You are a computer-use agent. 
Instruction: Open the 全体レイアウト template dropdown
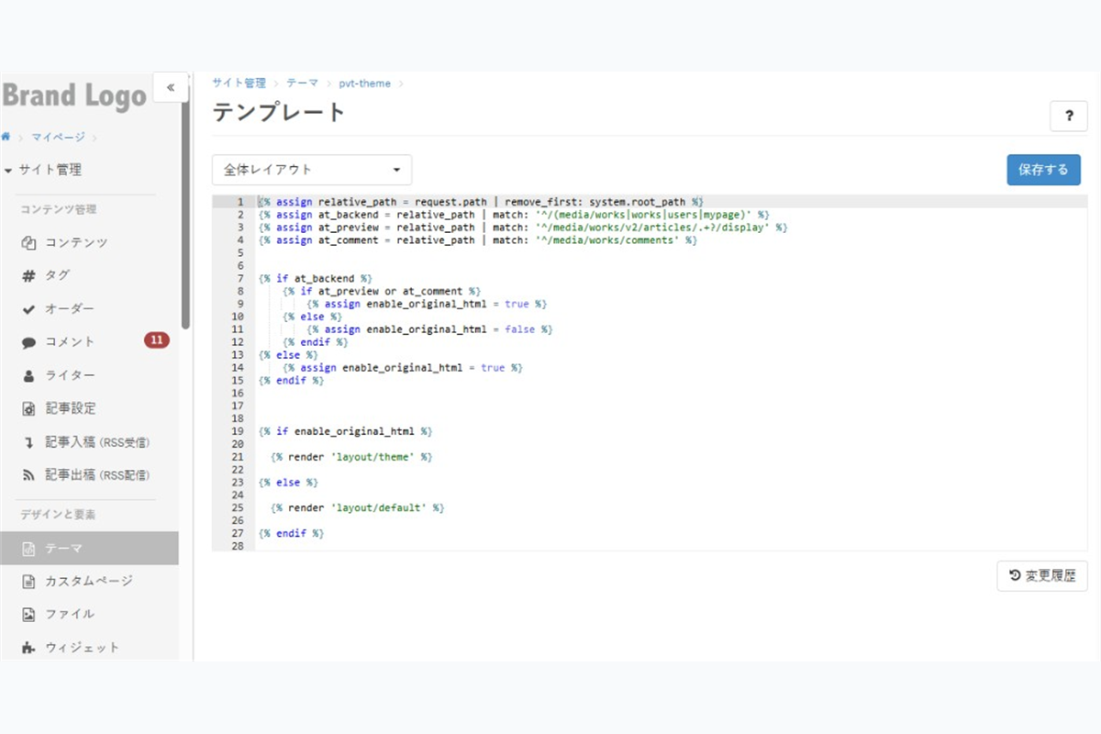312,170
